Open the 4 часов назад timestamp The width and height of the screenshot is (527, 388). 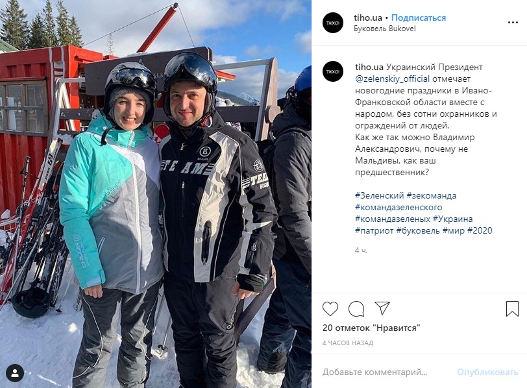point(347,343)
